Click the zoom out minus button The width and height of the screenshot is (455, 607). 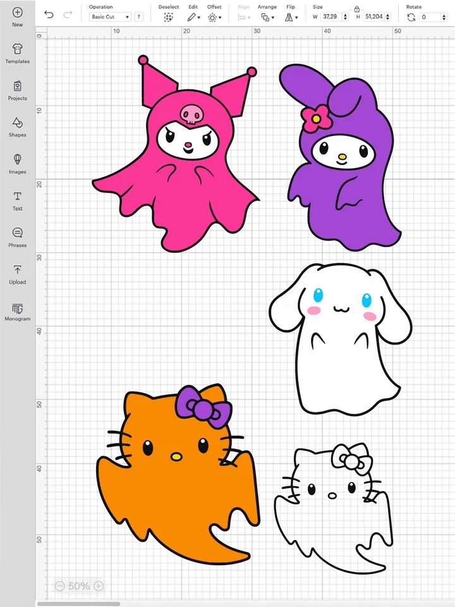coord(59,586)
